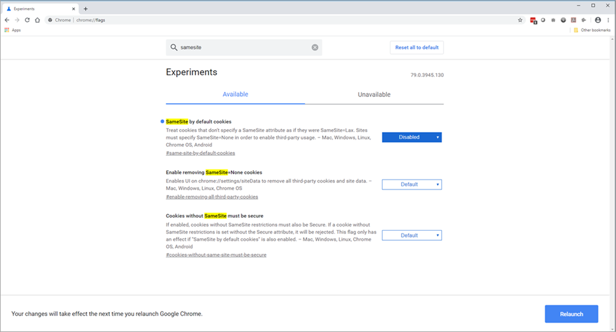Open dropdown for Enable removing SameSite=None cookies

[x=411, y=184]
